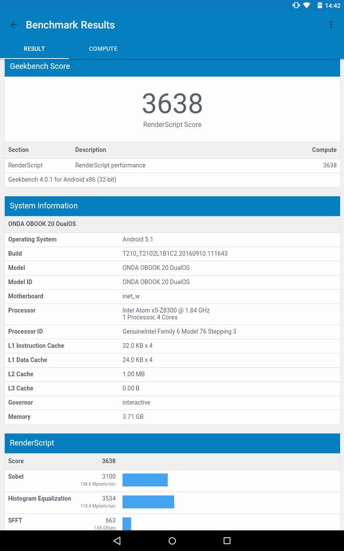The image size is (344, 551).
Task: Tap the Model row label
Action: coord(16,268)
